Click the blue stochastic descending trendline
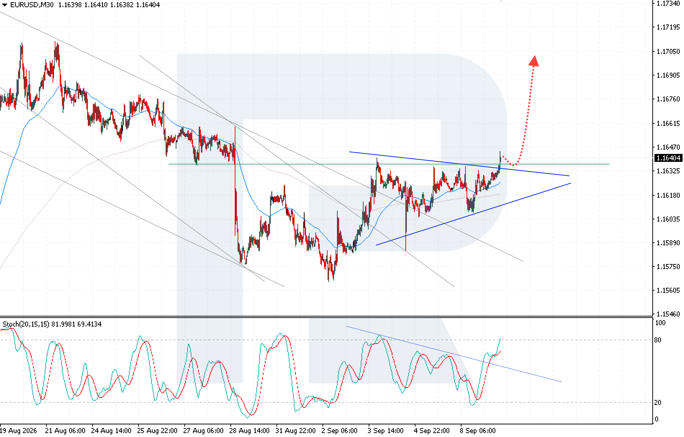The height and width of the screenshot is (437, 684). [x=454, y=354]
